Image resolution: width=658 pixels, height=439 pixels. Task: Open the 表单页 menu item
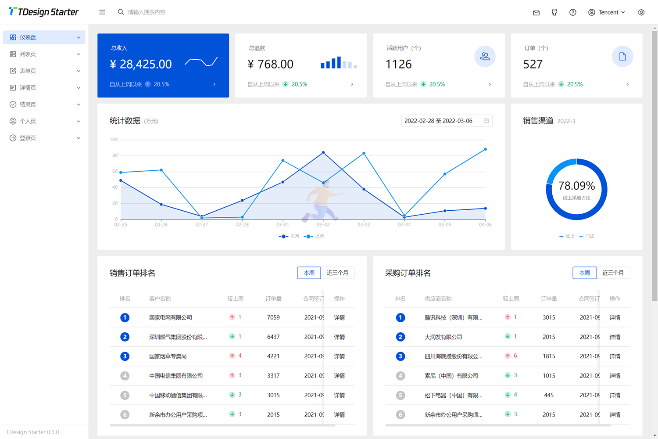pyautogui.click(x=44, y=71)
